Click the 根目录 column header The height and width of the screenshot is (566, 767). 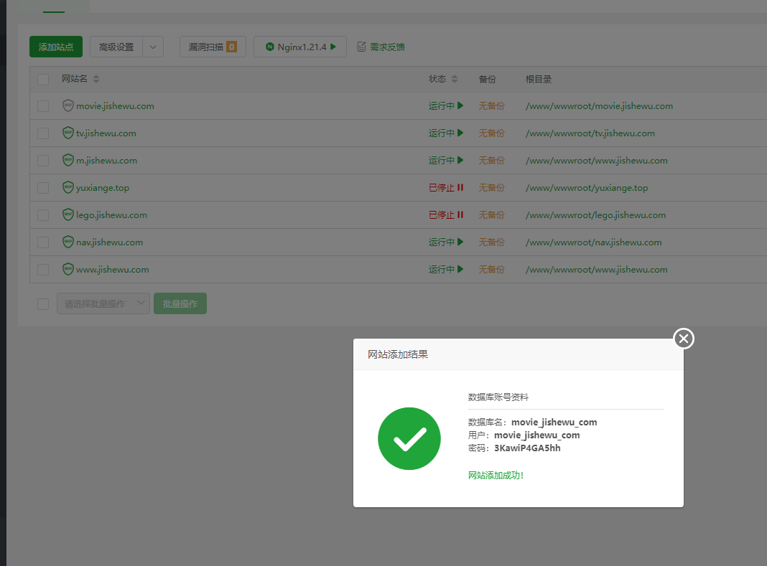click(539, 79)
